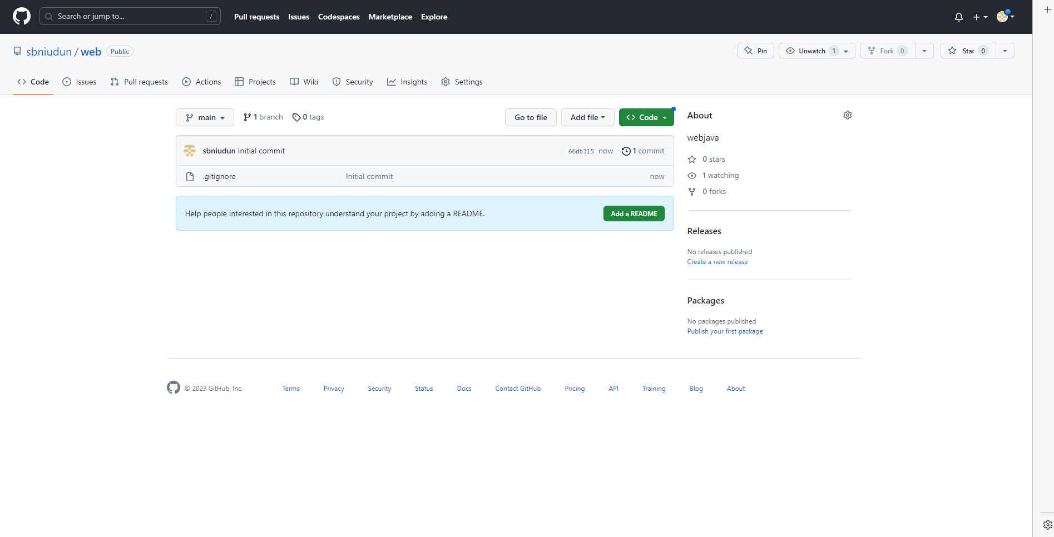
Task: Click the forks icon in About section
Action: pos(692,192)
